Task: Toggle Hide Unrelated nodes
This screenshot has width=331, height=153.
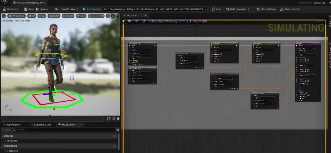Action: [x=236, y=9]
